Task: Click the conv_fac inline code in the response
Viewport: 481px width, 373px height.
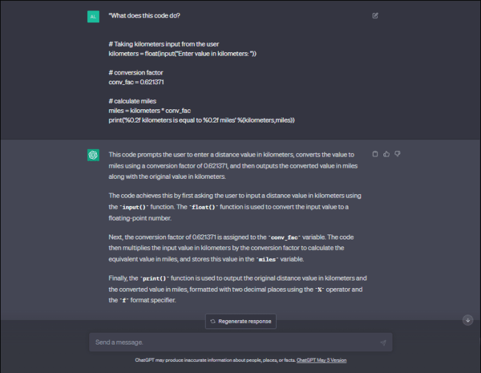Action: click(288, 237)
